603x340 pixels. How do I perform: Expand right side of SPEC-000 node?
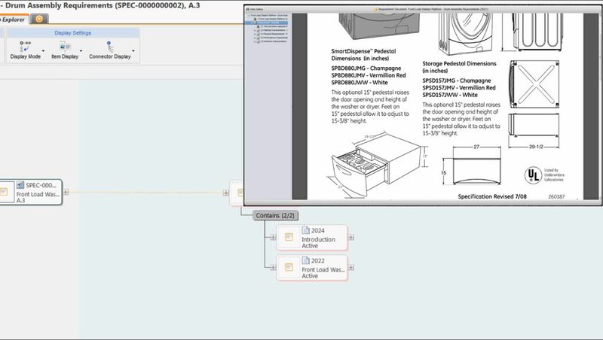point(66,193)
